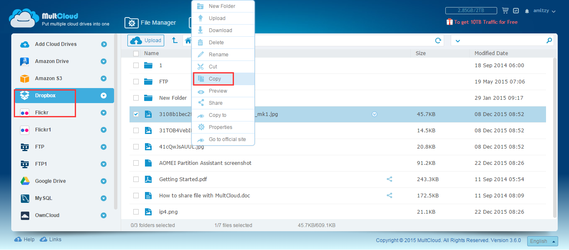569x250 pixels.
Task: Click the MySQL icon in sidebar
Action: (25, 198)
